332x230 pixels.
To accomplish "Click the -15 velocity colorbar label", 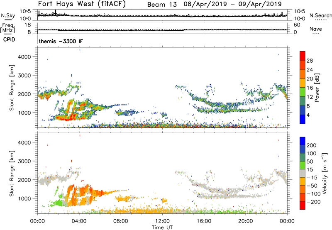I will [312, 178].
